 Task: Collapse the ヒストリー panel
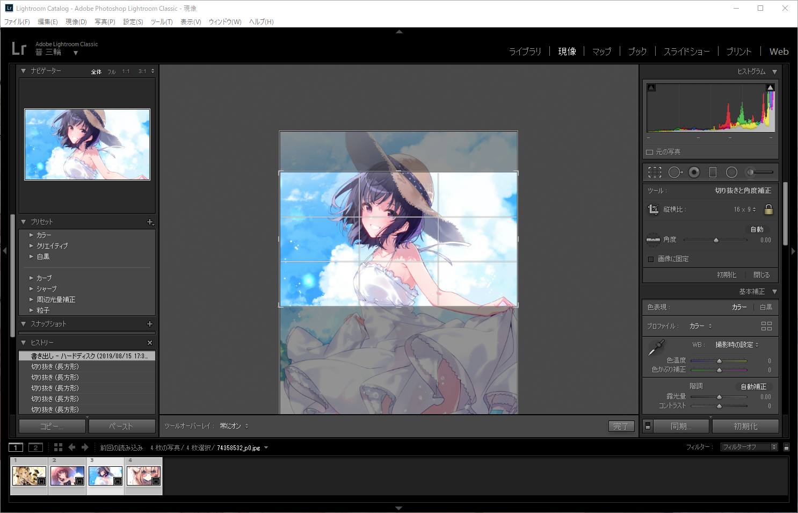click(23, 343)
